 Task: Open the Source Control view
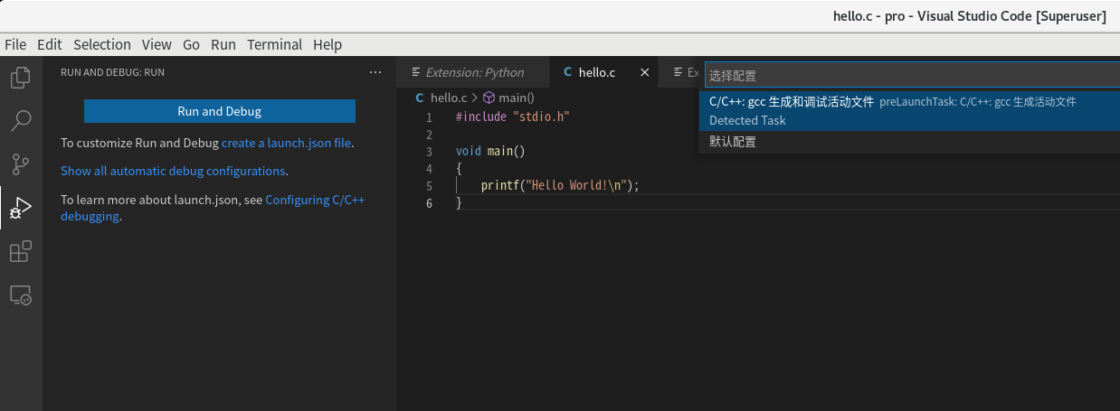[x=21, y=163]
